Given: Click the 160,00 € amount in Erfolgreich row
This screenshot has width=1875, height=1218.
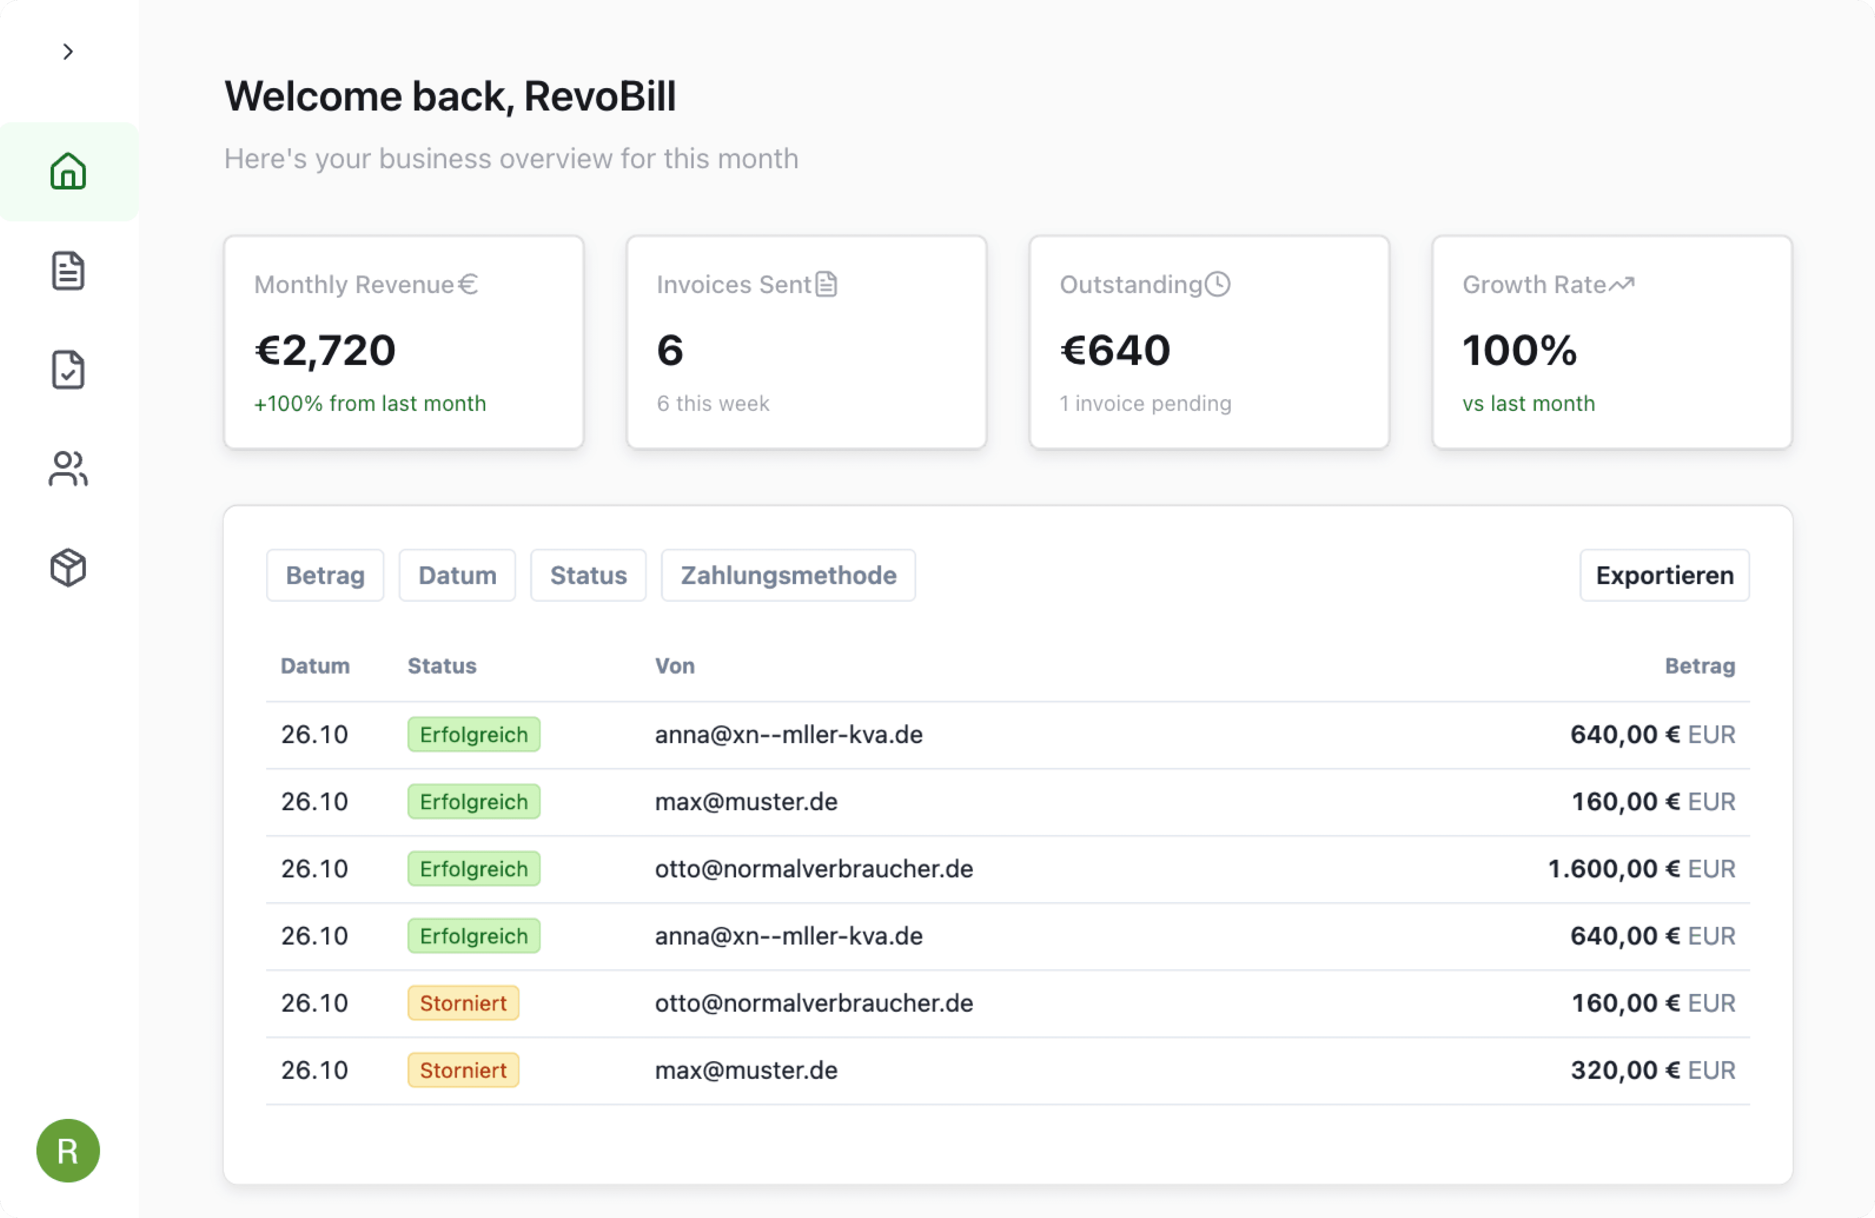Looking at the screenshot, I should pos(1654,801).
